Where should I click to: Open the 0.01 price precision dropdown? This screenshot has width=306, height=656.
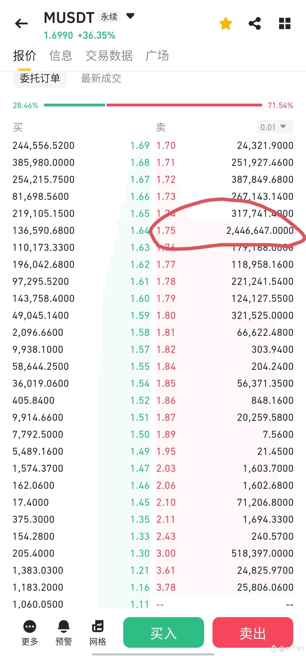tap(275, 127)
